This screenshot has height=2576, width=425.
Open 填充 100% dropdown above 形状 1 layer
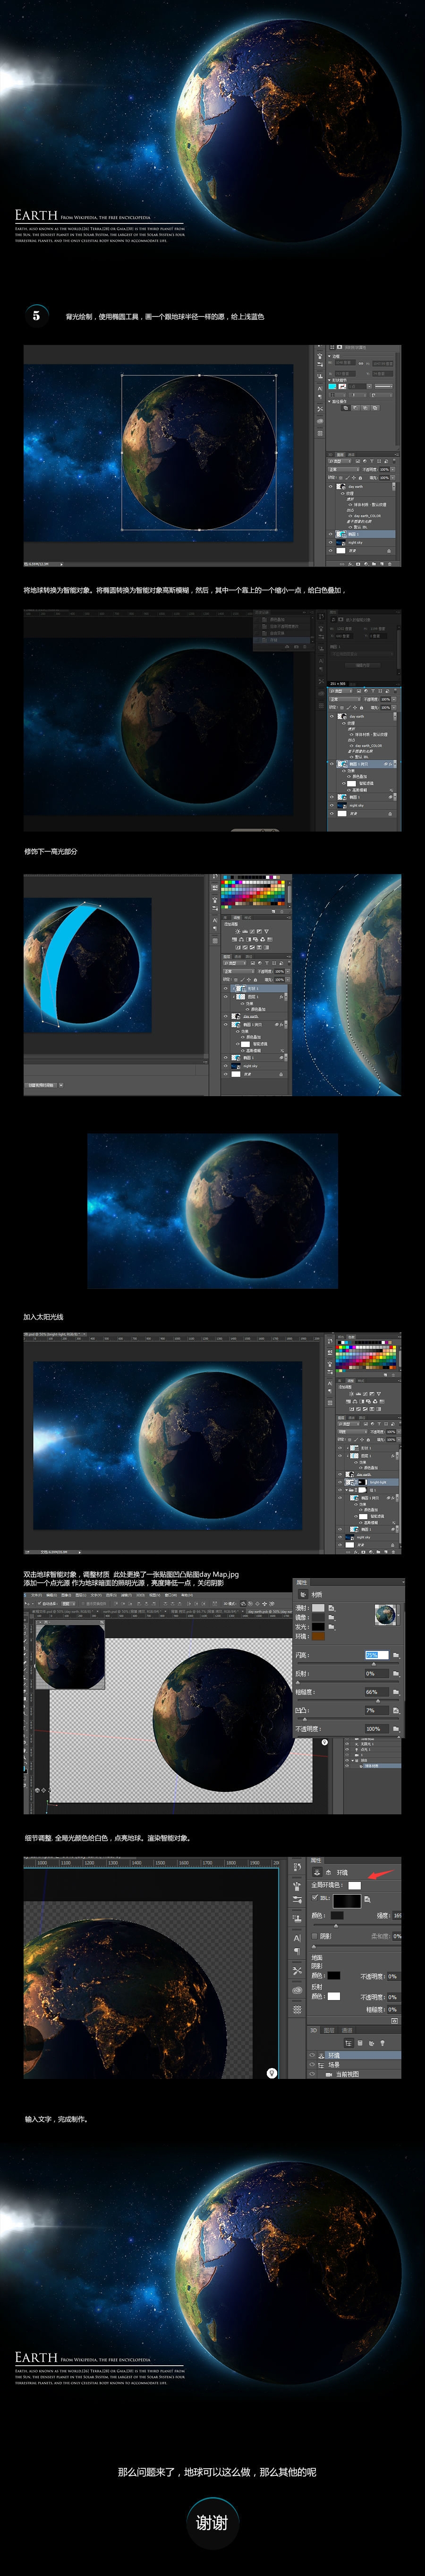pos(288,980)
